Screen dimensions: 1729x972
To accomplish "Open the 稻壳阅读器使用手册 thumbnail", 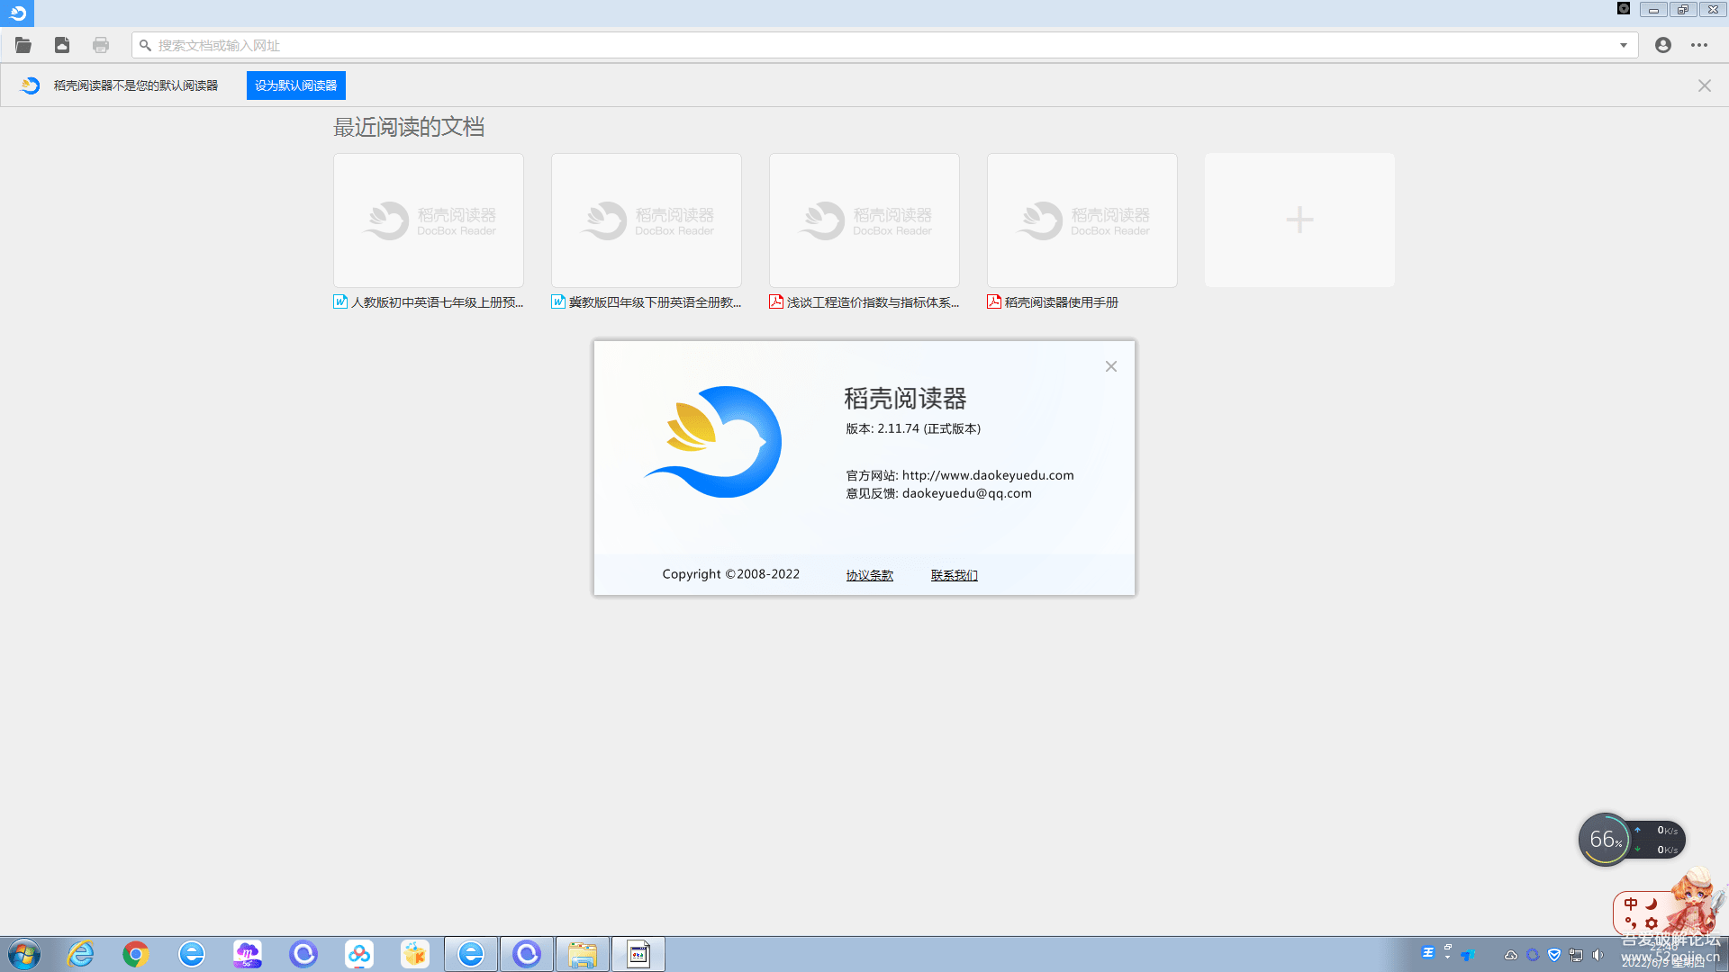I will point(1082,220).
